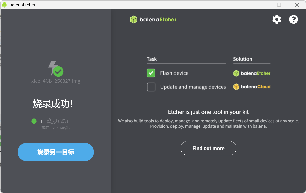This screenshot has width=306, height=193.
Task: Click the Task column header
Action: (152, 59)
